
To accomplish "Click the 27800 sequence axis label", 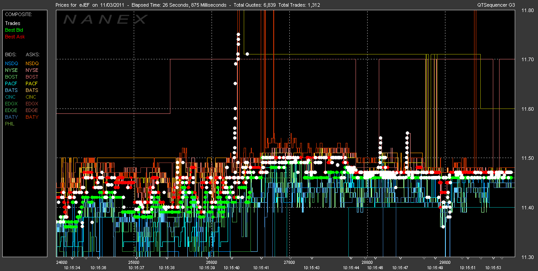I will click(x=289, y=262).
